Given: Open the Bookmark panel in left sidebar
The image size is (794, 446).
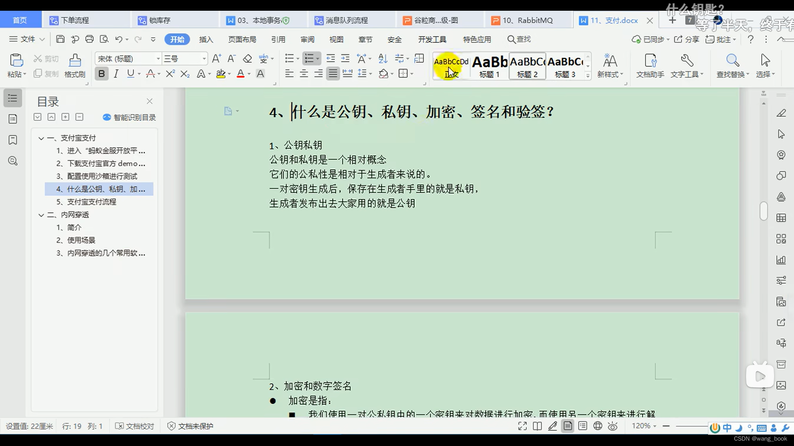Looking at the screenshot, I should [x=13, y=140].
